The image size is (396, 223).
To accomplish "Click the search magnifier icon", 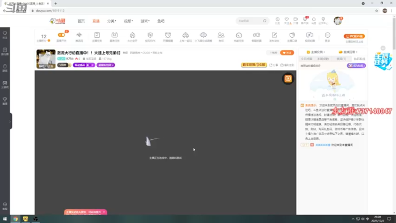I will point(265,21).
